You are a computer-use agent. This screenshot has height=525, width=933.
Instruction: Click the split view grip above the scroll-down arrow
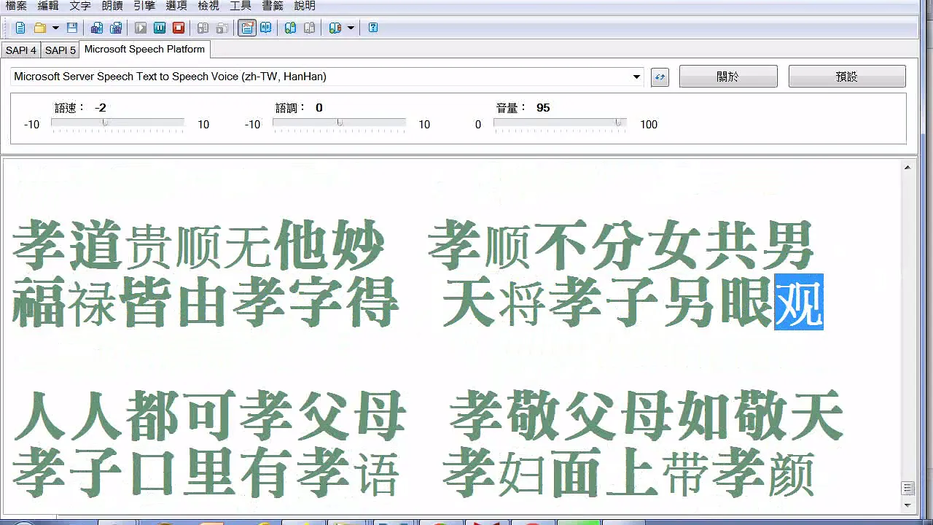point(907,488)
